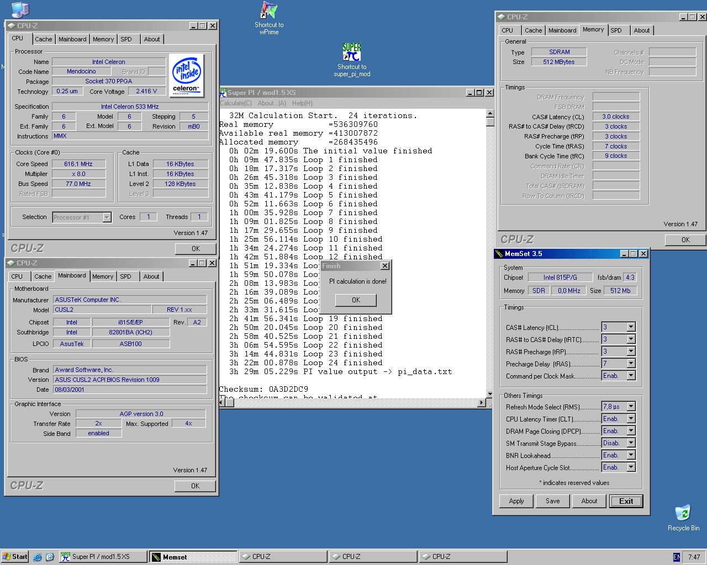This screenshot has height=565, width=707.
Task: Open About tab in top-left CPU-Z
Action: coord(152,39)
